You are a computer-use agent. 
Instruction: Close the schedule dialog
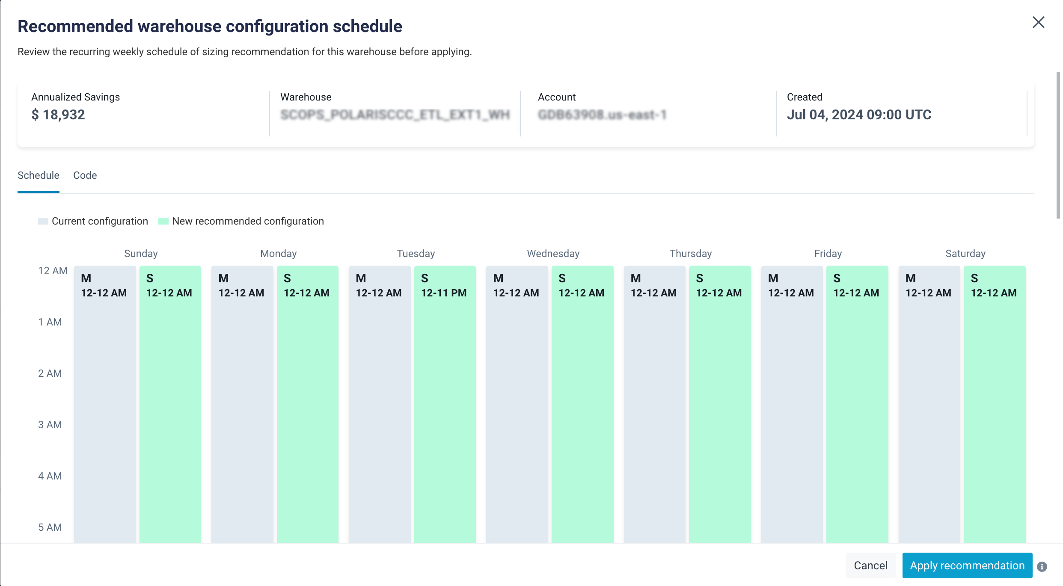(x=1039, y=23)
